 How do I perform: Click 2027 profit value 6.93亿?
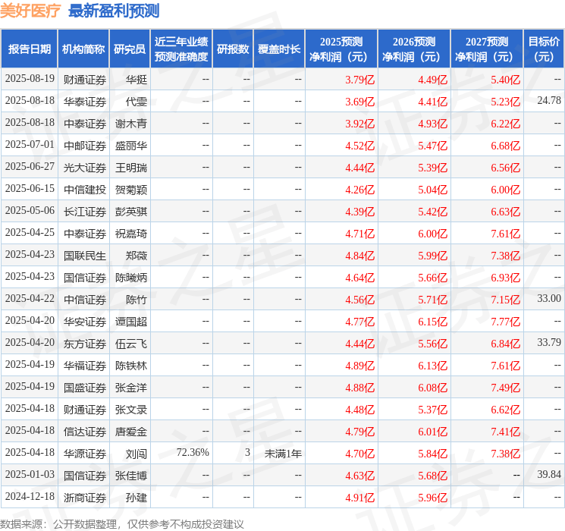pos(505,277)
